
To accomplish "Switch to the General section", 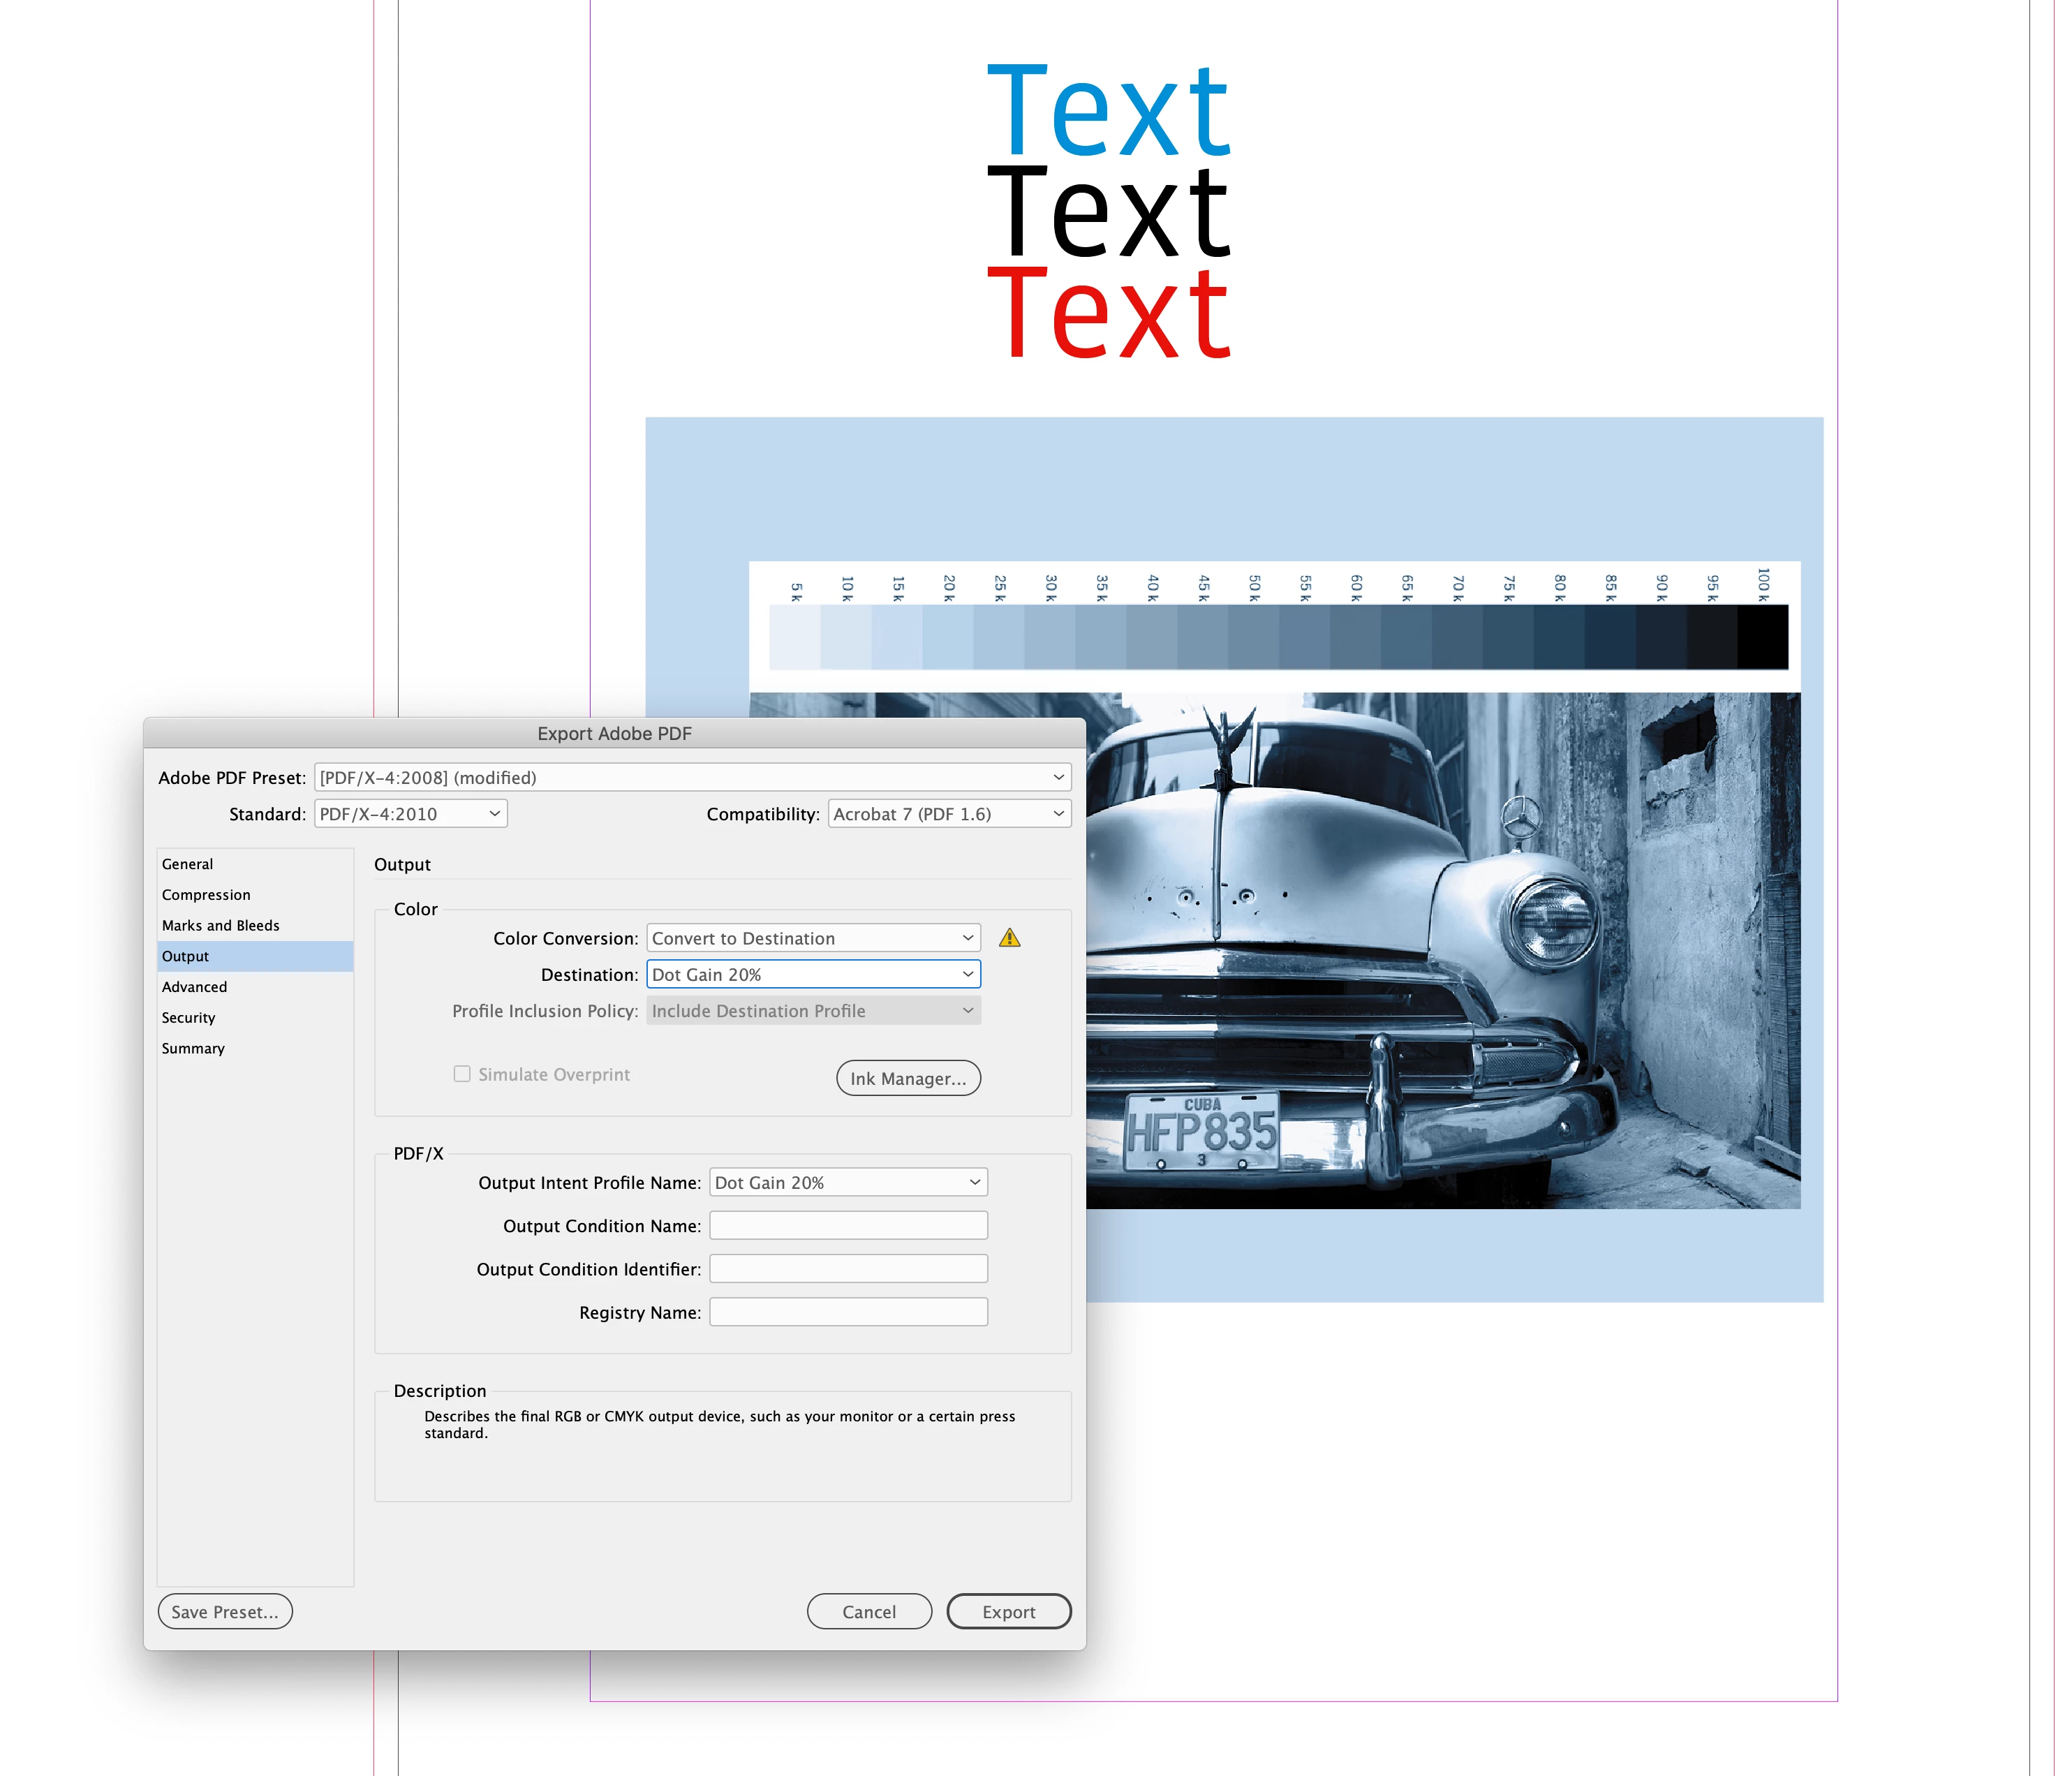I will pos(188,864).
